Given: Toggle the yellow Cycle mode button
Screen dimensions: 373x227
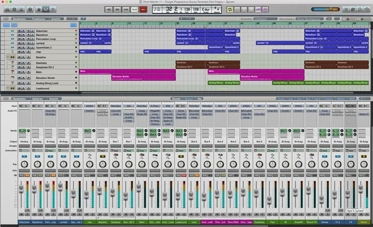Looking at the screenshot, I should [x=230, y=9].
